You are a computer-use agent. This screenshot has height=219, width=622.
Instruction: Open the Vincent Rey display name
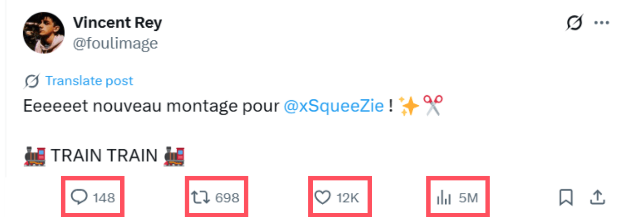coord(117,23)
